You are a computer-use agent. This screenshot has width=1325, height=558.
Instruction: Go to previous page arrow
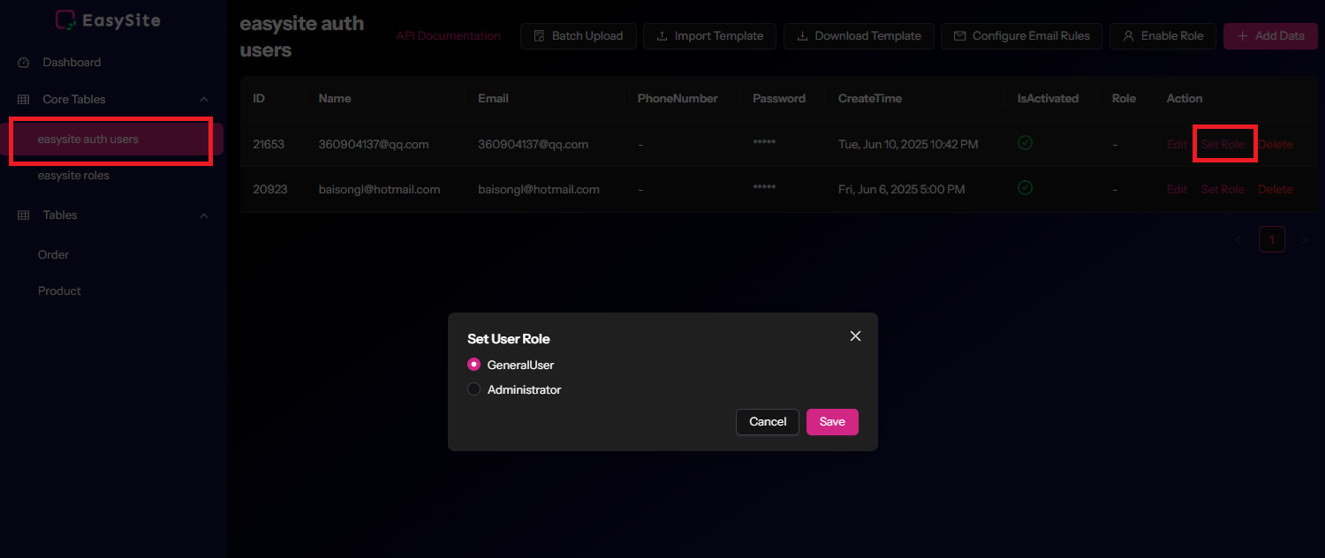(x=1238, y=239)
